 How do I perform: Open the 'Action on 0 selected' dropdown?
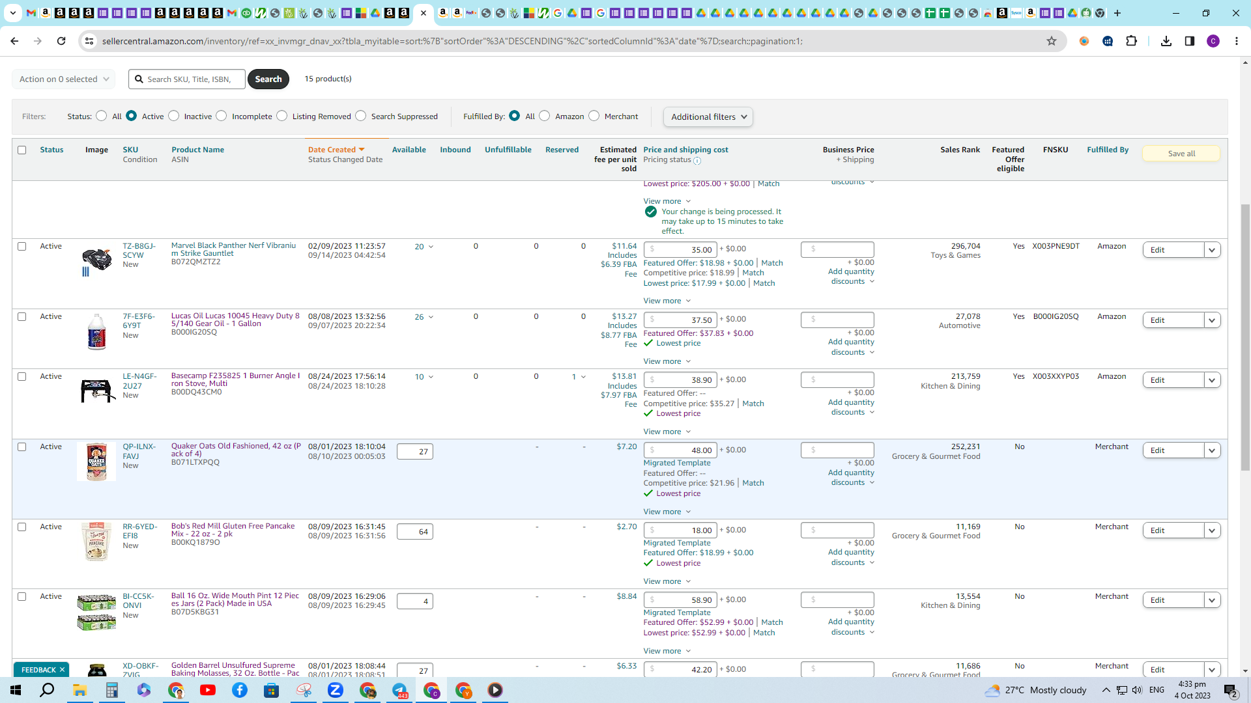click(64, 79)
